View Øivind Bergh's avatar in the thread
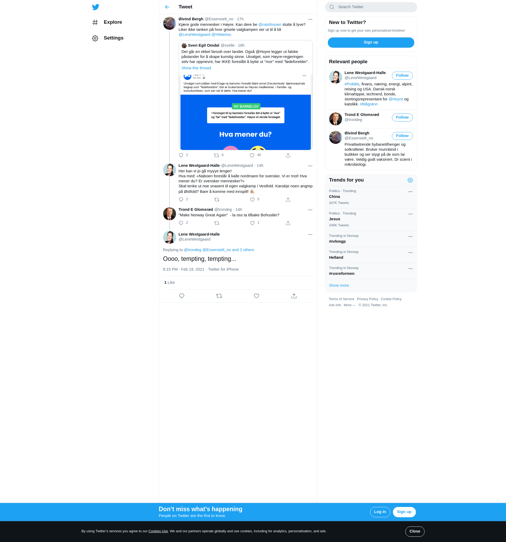The image size is (506, 542). click(x=169, y=23)
